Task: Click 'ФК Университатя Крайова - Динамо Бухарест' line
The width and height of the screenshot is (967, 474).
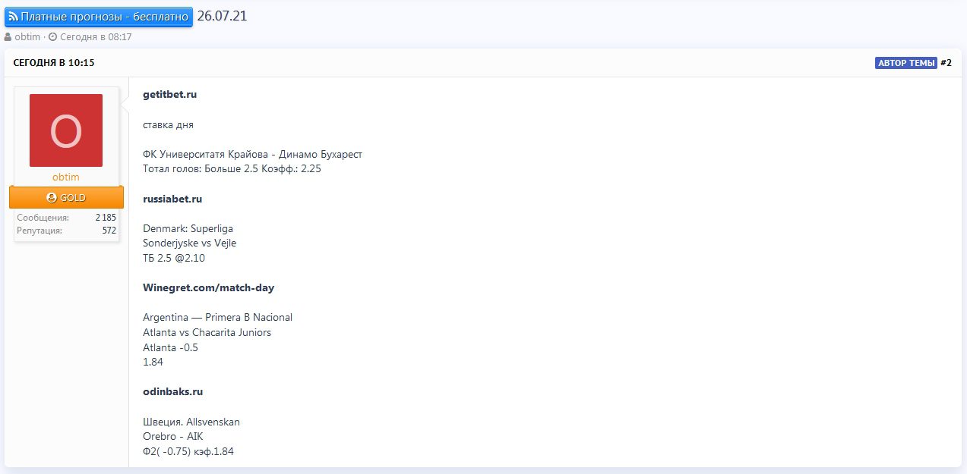Action: (x=252, y=154)
